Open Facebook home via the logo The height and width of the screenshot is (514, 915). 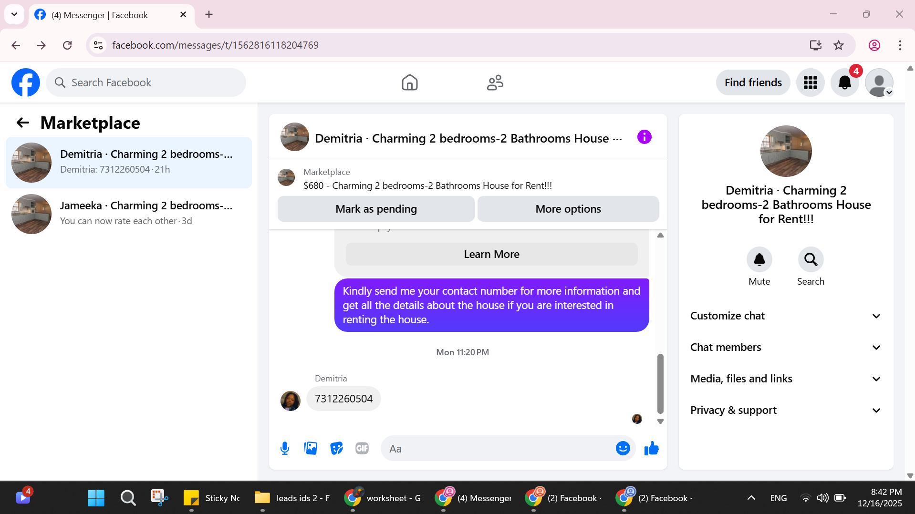[x=26, y=82]
